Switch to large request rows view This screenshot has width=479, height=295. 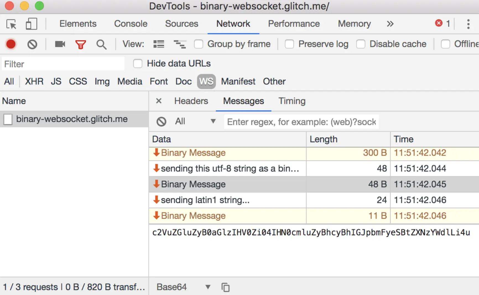tap(159, 44)
